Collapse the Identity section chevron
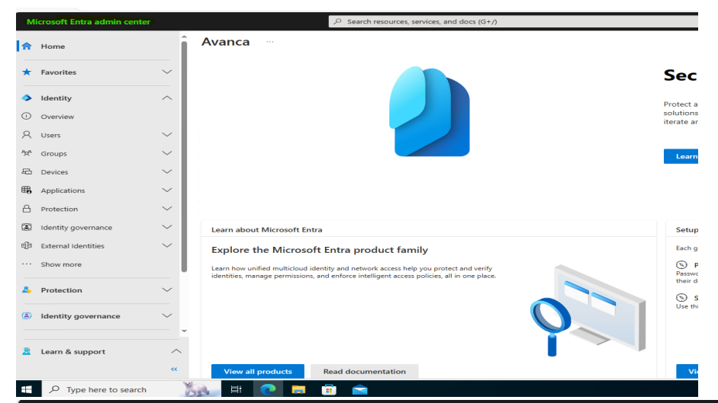This screenshot has width=718, height=403. (166, 98)
